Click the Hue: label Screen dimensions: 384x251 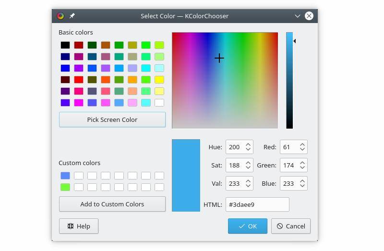215,147
